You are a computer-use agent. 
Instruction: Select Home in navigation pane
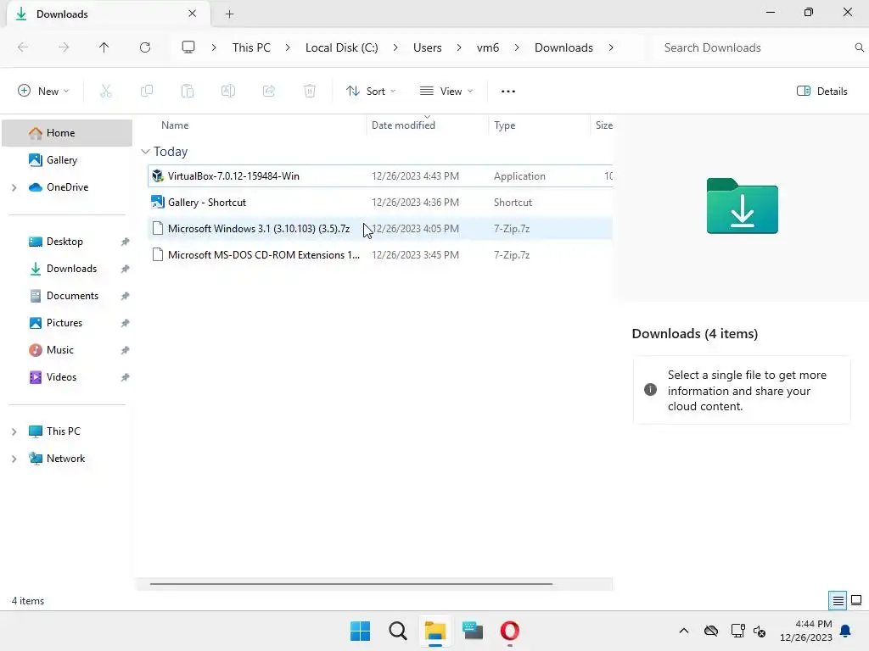67,133
